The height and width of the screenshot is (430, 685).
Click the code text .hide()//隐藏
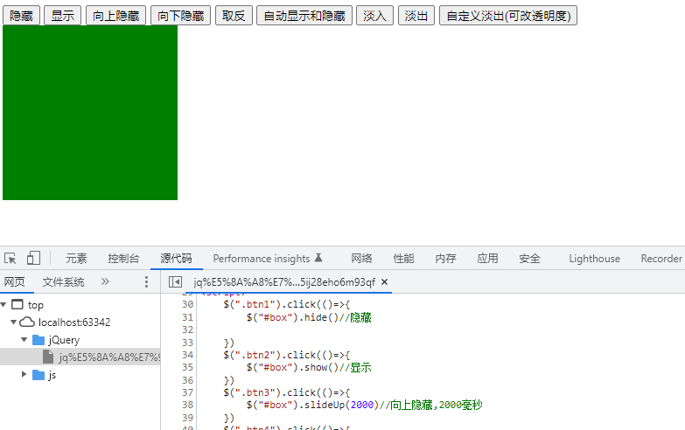tap(335, 317)
